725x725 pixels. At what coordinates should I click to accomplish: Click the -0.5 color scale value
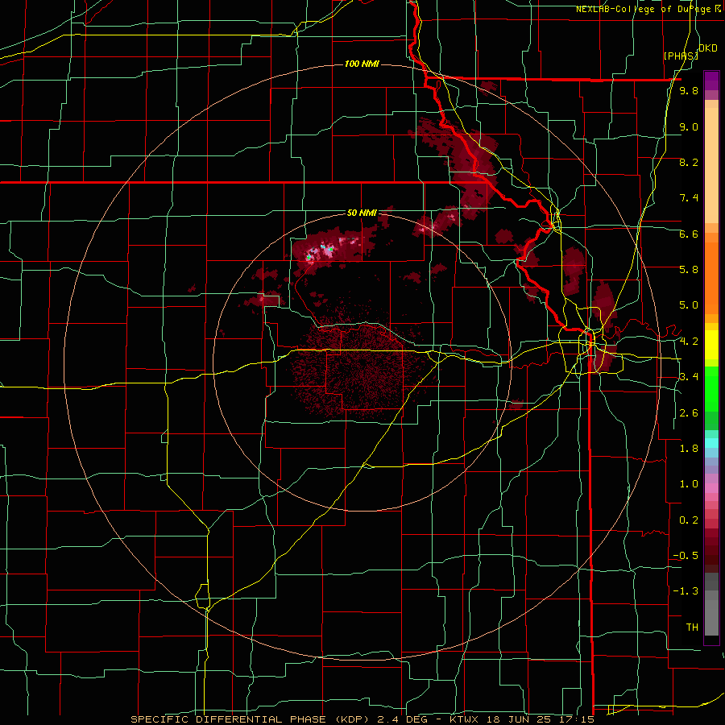tap(686, 556)
